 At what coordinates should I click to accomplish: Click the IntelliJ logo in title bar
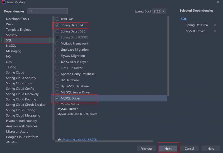(3, 2)
